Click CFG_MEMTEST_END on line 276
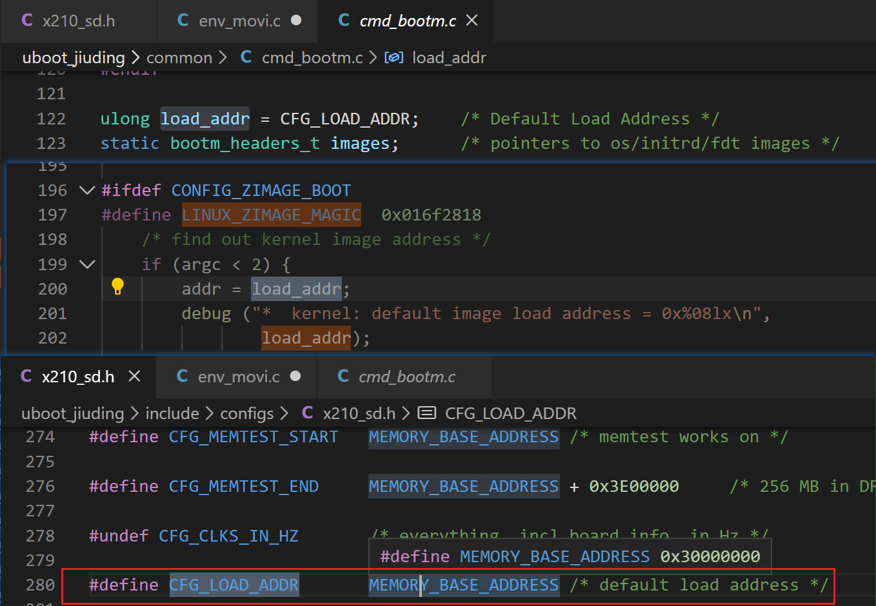Image resolution: width=876 pixels, height=606 pixels. [x=244, y=486]
